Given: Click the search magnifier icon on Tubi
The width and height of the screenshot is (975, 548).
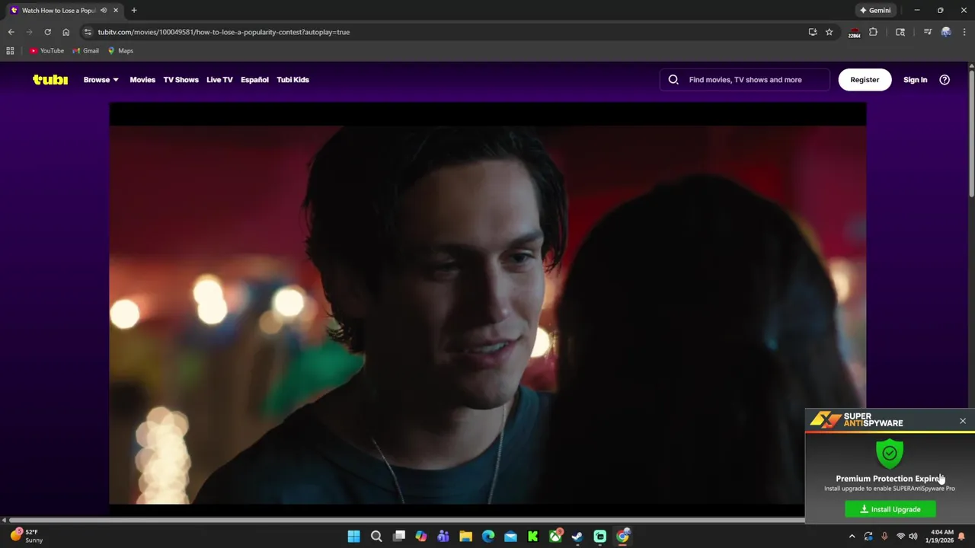Looking at the screenshot, I should 673,79.
